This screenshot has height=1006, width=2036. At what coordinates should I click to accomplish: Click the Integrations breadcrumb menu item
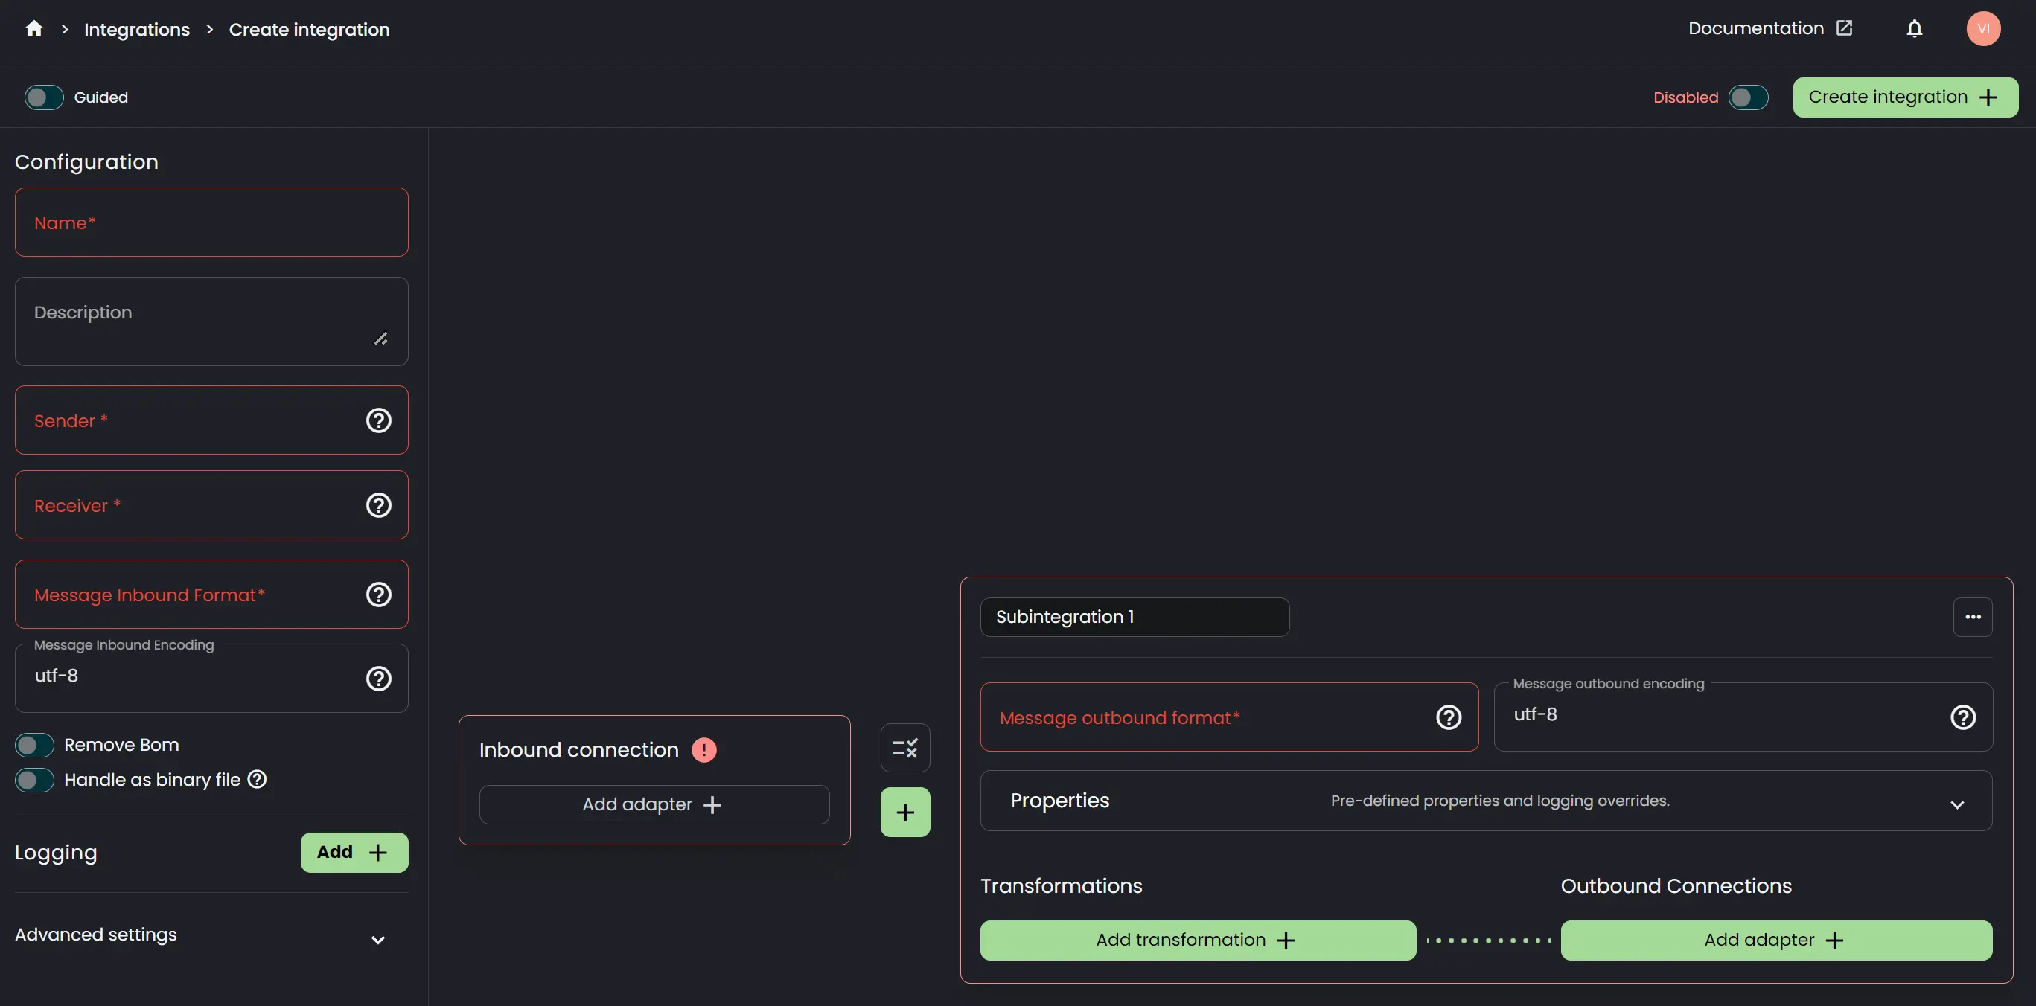point(136,28)
